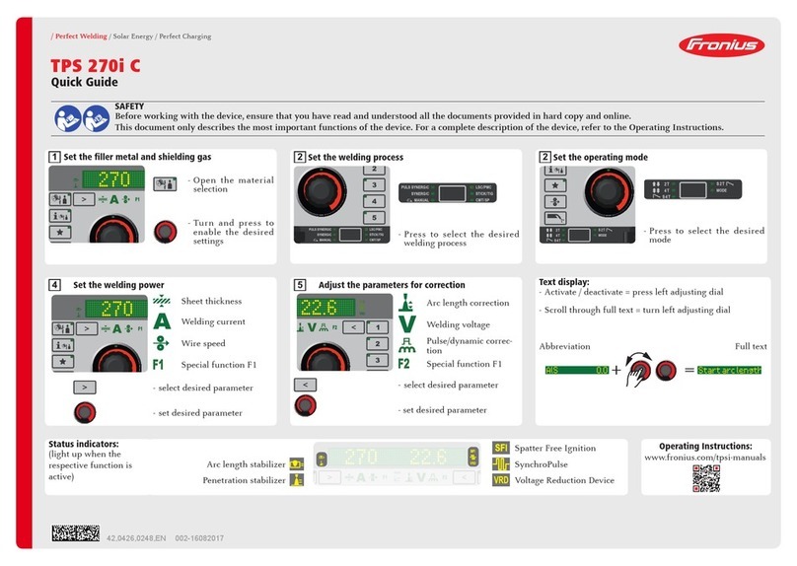The image size is (797, 566).
Task: Click the 'Solar Energy' breadcrumb
Action: (132, 36)
